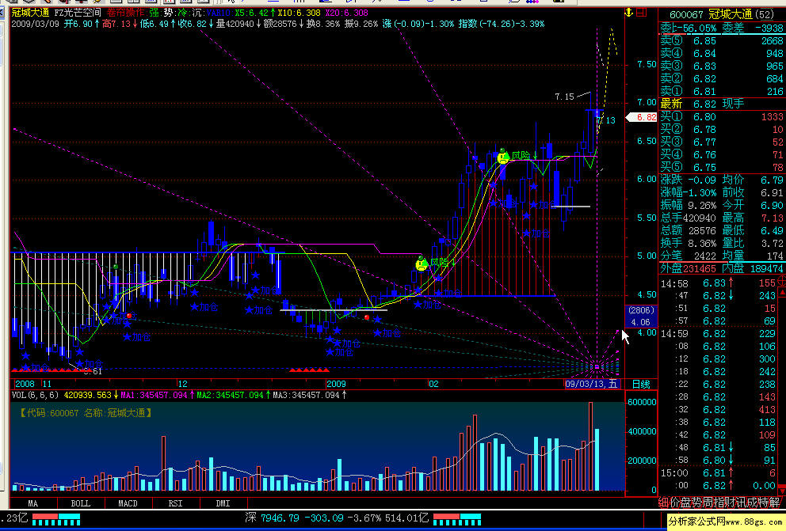
Task: Click the 日线 period label
Action: point(641,385)
